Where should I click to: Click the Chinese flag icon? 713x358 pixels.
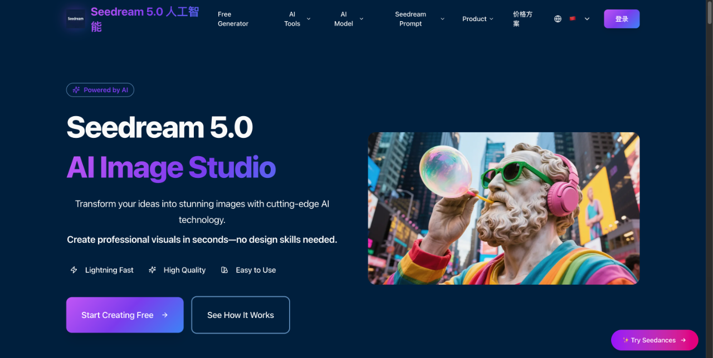[573, 18]
